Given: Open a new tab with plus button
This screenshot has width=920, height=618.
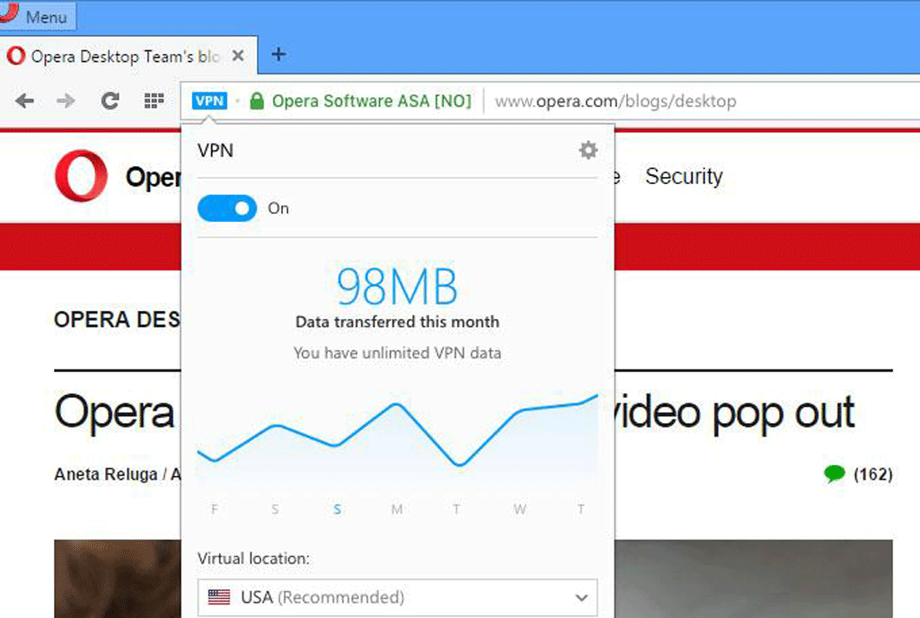Looking at the screenshot, I should 279,55.
